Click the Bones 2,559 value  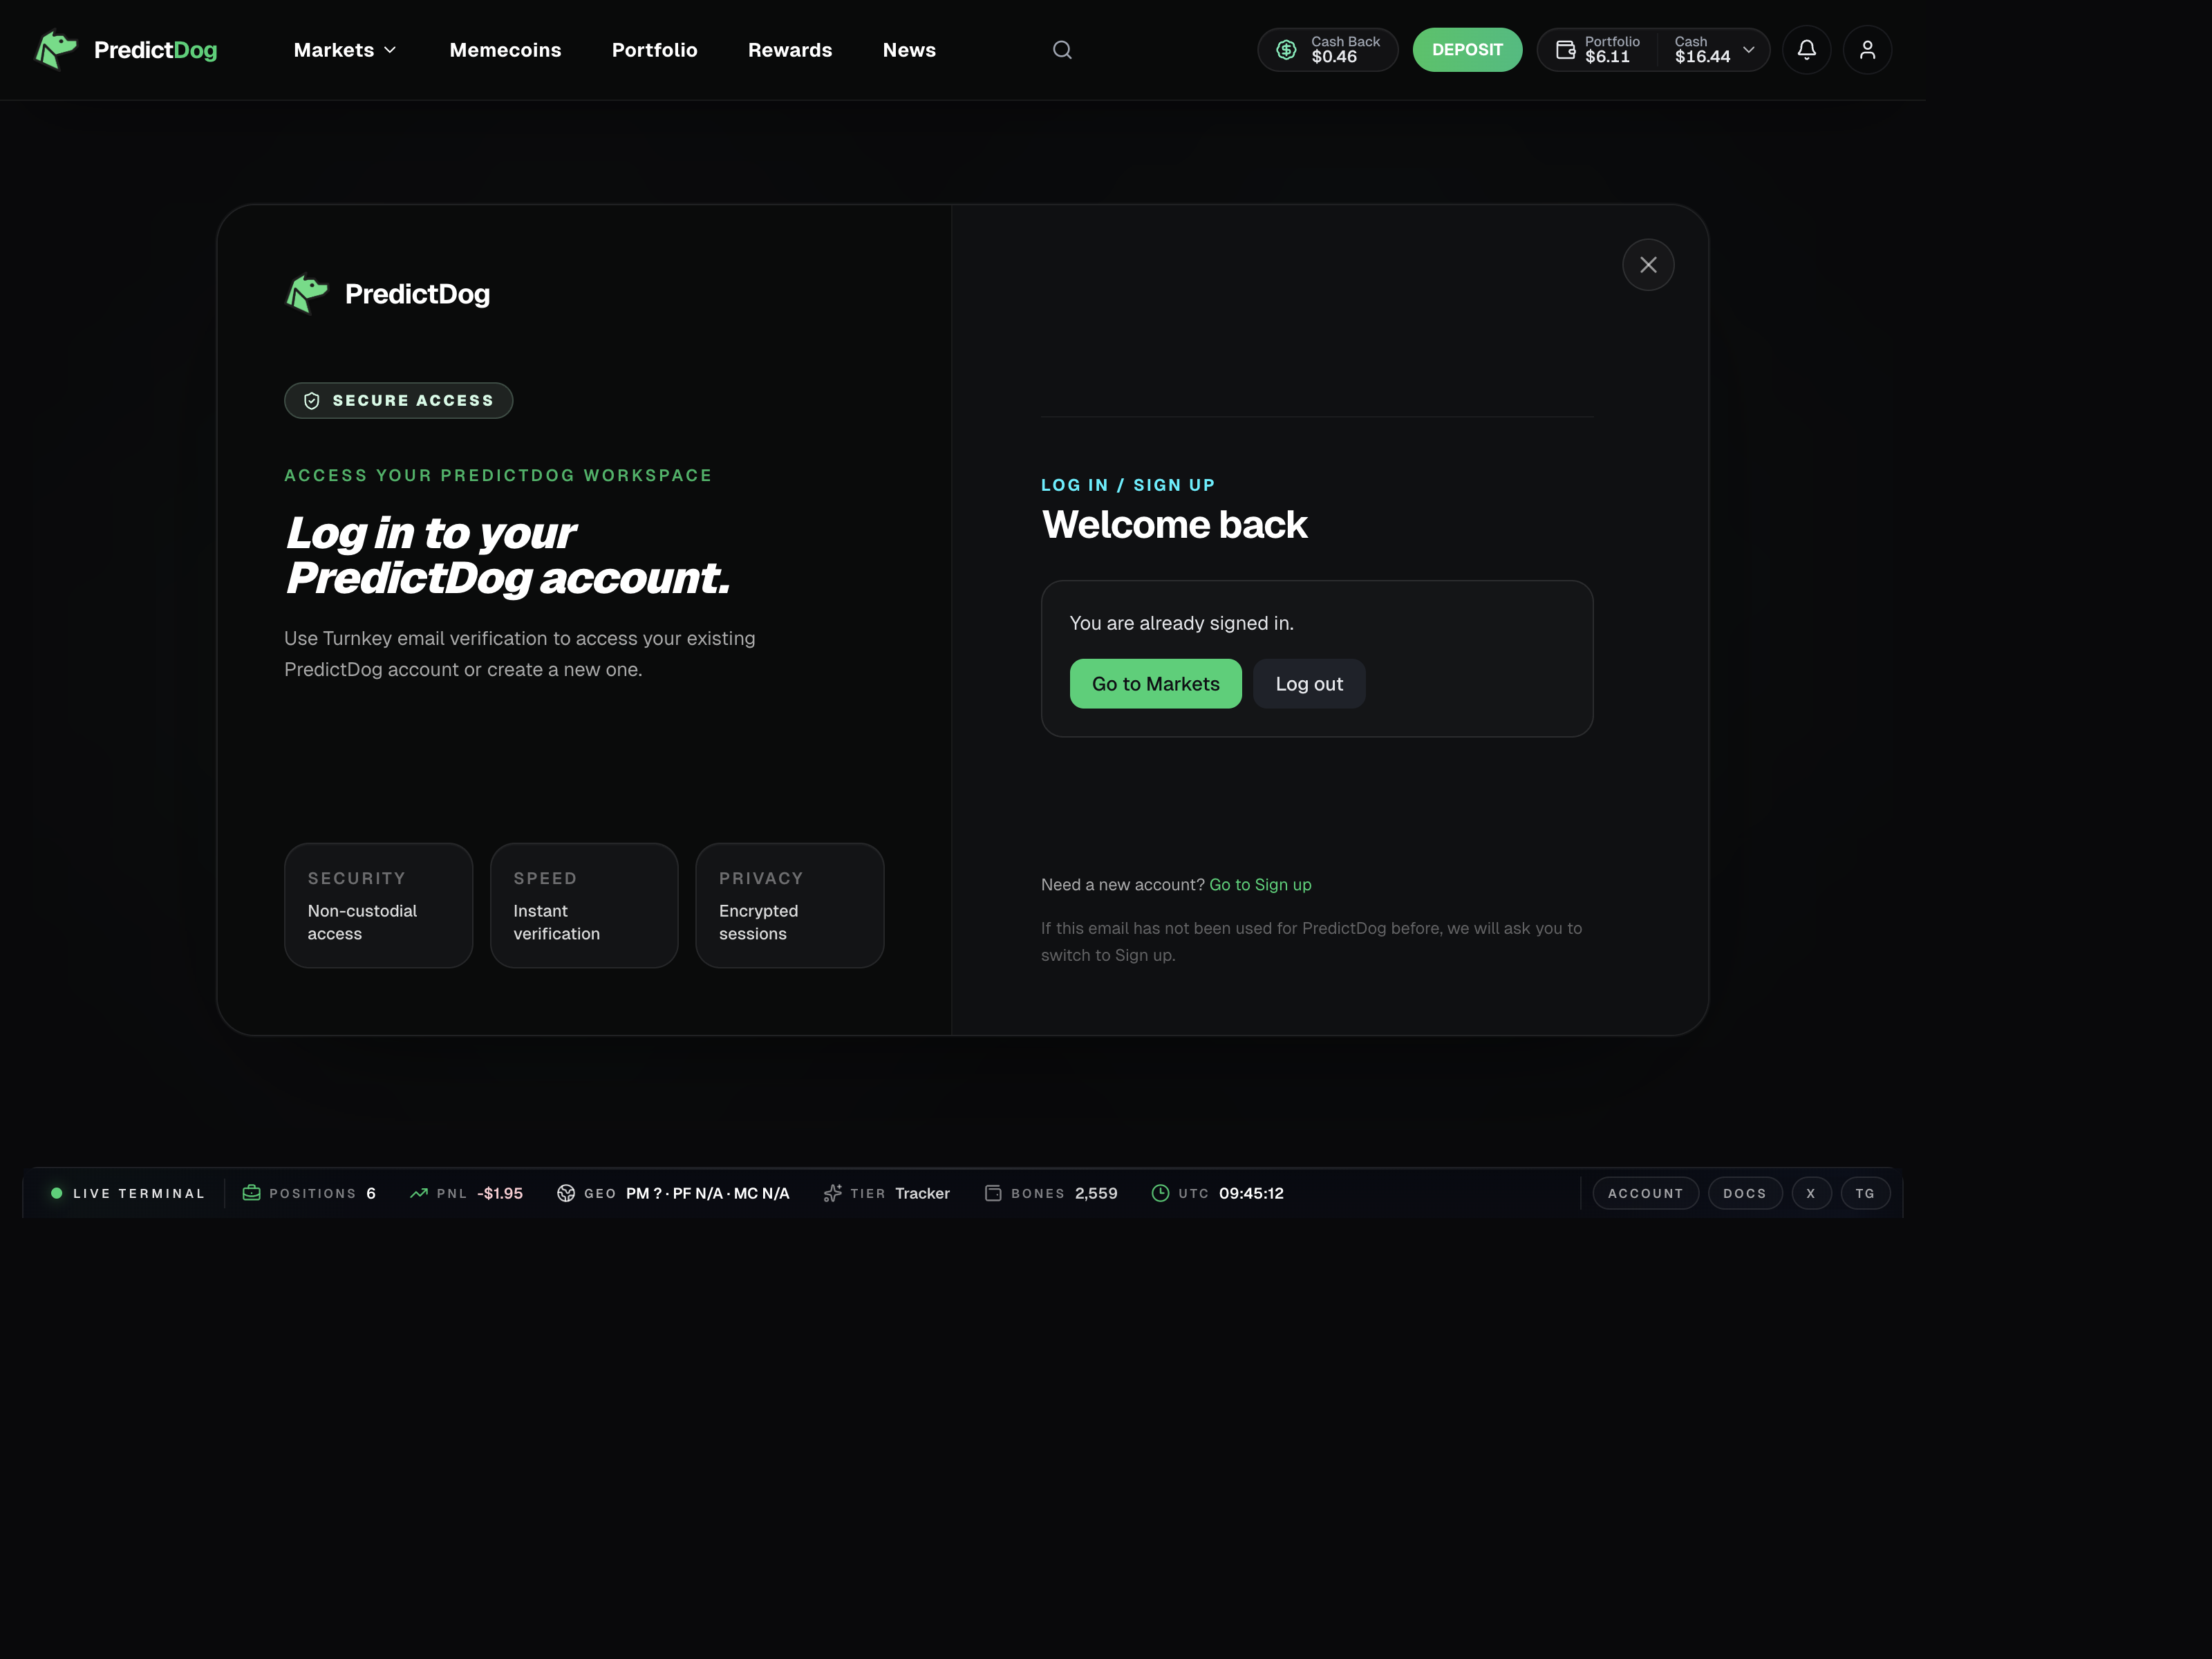tap(1095, 1193)
